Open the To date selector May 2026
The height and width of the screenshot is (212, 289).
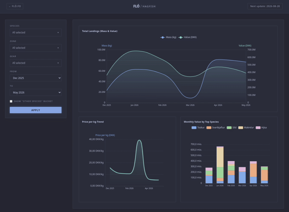pyautogui.click(x=35, y=92)
